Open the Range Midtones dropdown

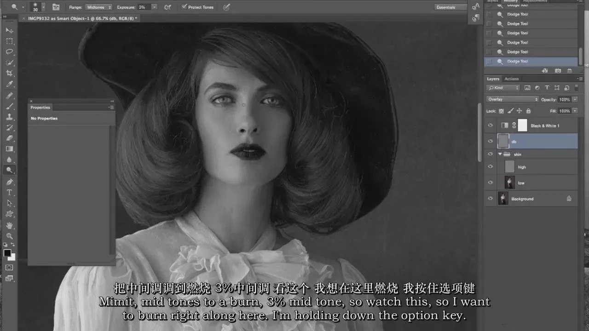click(x=98, y=7)
